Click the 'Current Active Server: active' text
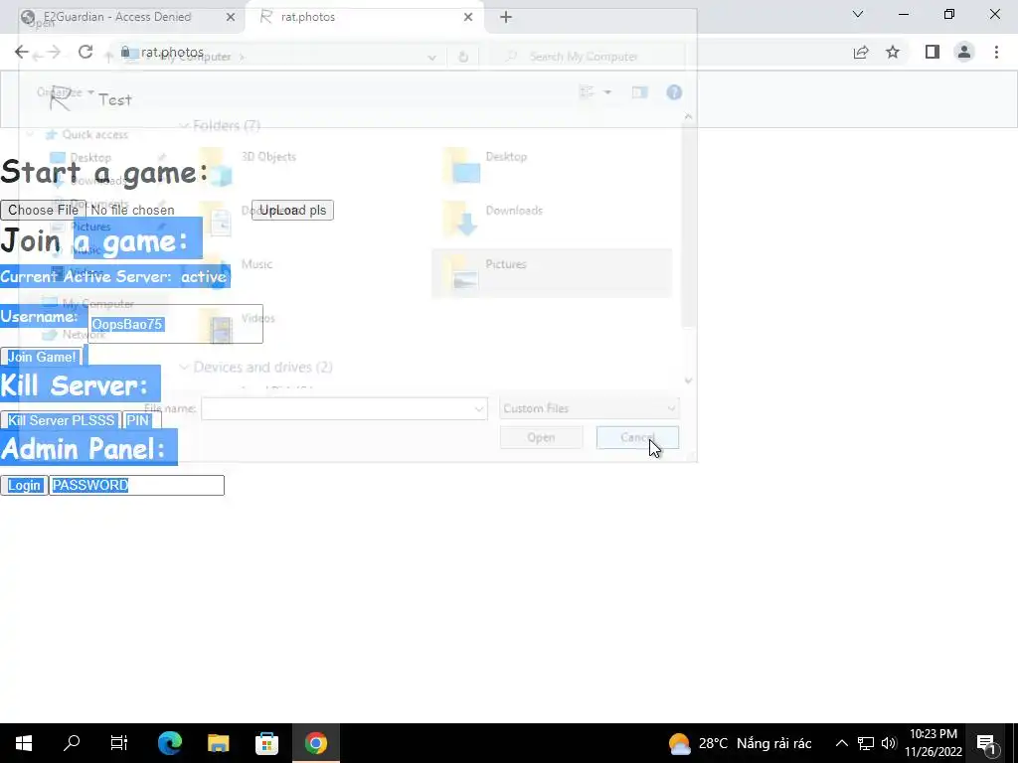Screen dimensions: 1018x763 point(114,277)
